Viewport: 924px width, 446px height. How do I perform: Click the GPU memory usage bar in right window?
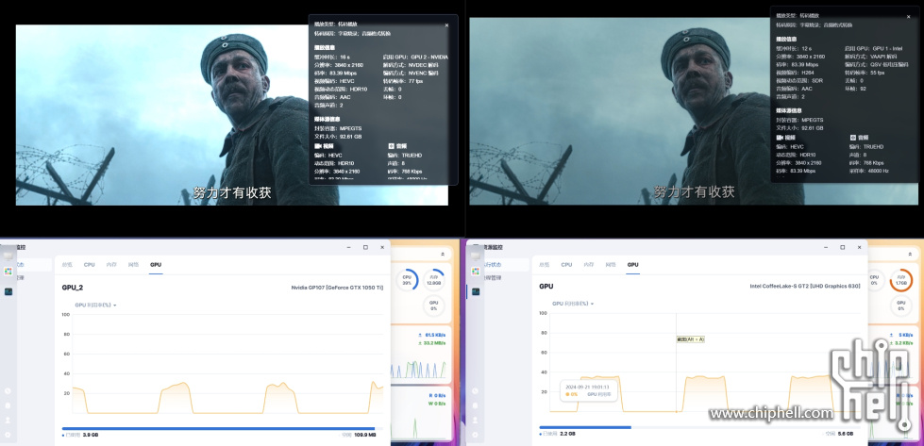(699, 427)
